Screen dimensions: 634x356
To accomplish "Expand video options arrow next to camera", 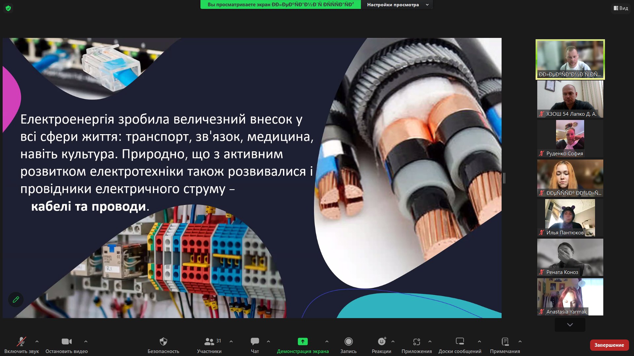I will pyautogui.click(x=86, y=341).
